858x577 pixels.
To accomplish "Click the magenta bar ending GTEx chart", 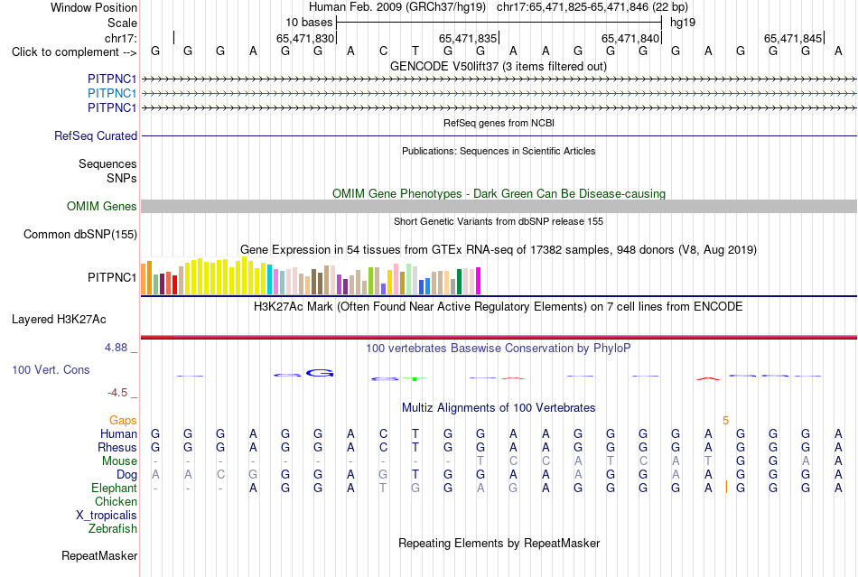I will 479,281.
